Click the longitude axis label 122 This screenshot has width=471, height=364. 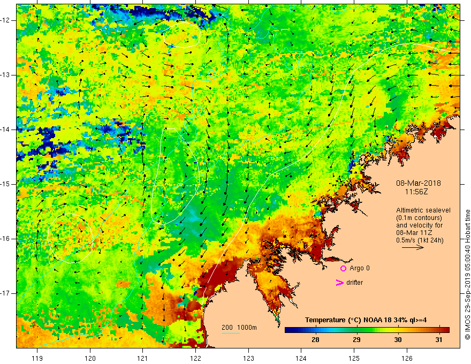coord(195,358)
